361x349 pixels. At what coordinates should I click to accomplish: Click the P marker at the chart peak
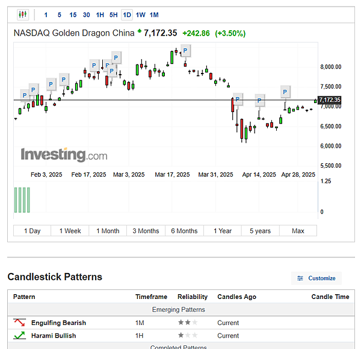click(x=185, y=51)
